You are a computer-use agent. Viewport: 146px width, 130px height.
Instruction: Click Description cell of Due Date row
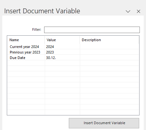click(x=109, y=58)
